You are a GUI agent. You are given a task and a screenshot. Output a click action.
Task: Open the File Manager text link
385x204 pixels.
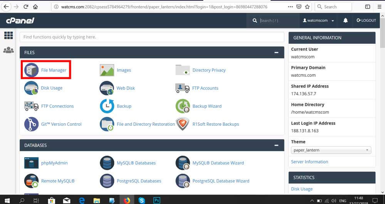click(x=54, y=70)
